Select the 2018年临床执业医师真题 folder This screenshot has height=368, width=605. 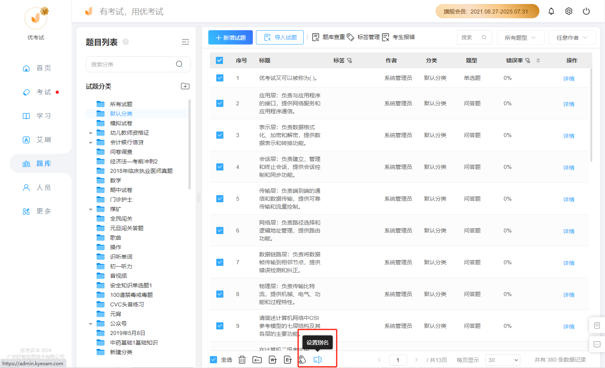click(141, 171)
